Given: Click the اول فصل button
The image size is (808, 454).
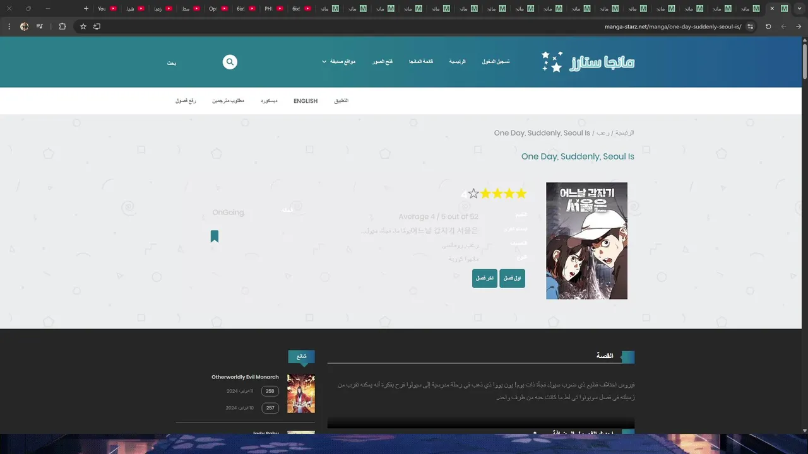Looking at the screenshot, I should point(512,278).
